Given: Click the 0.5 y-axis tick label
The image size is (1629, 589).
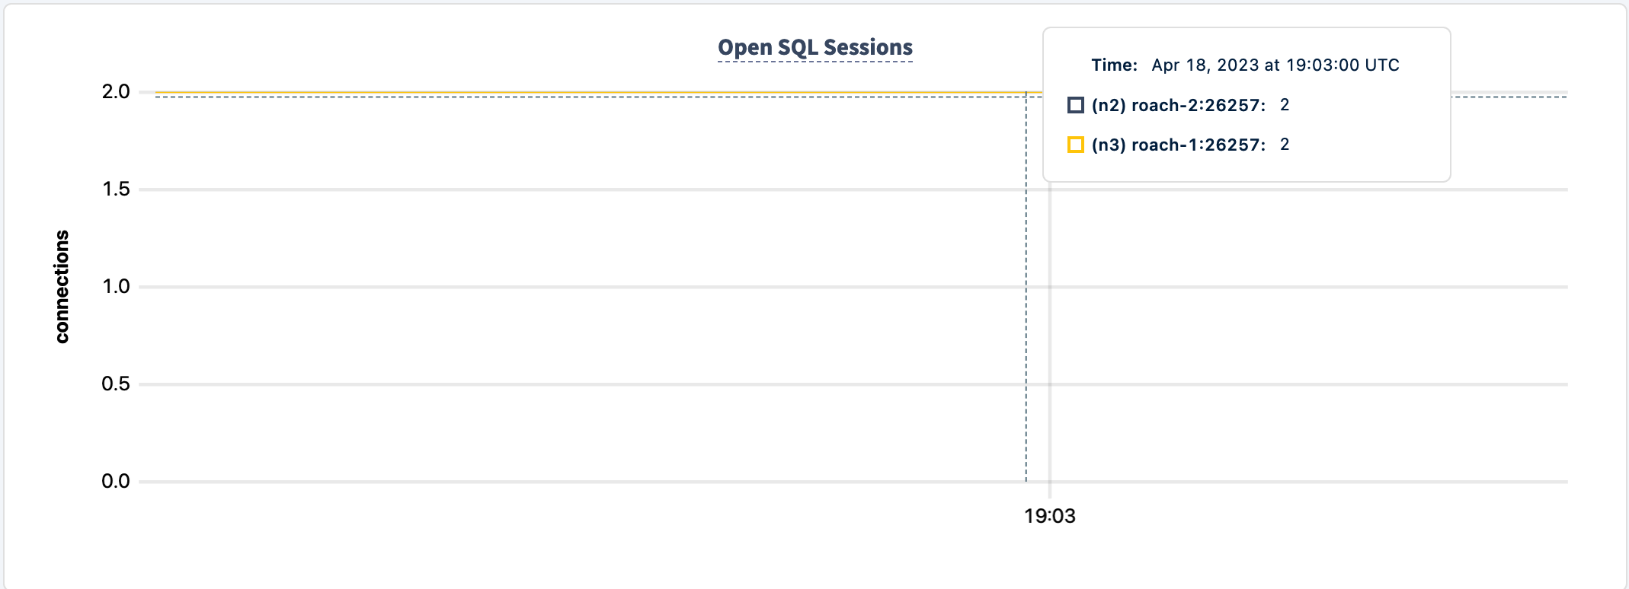Looking at the screenshot, I should pos(116,384).
